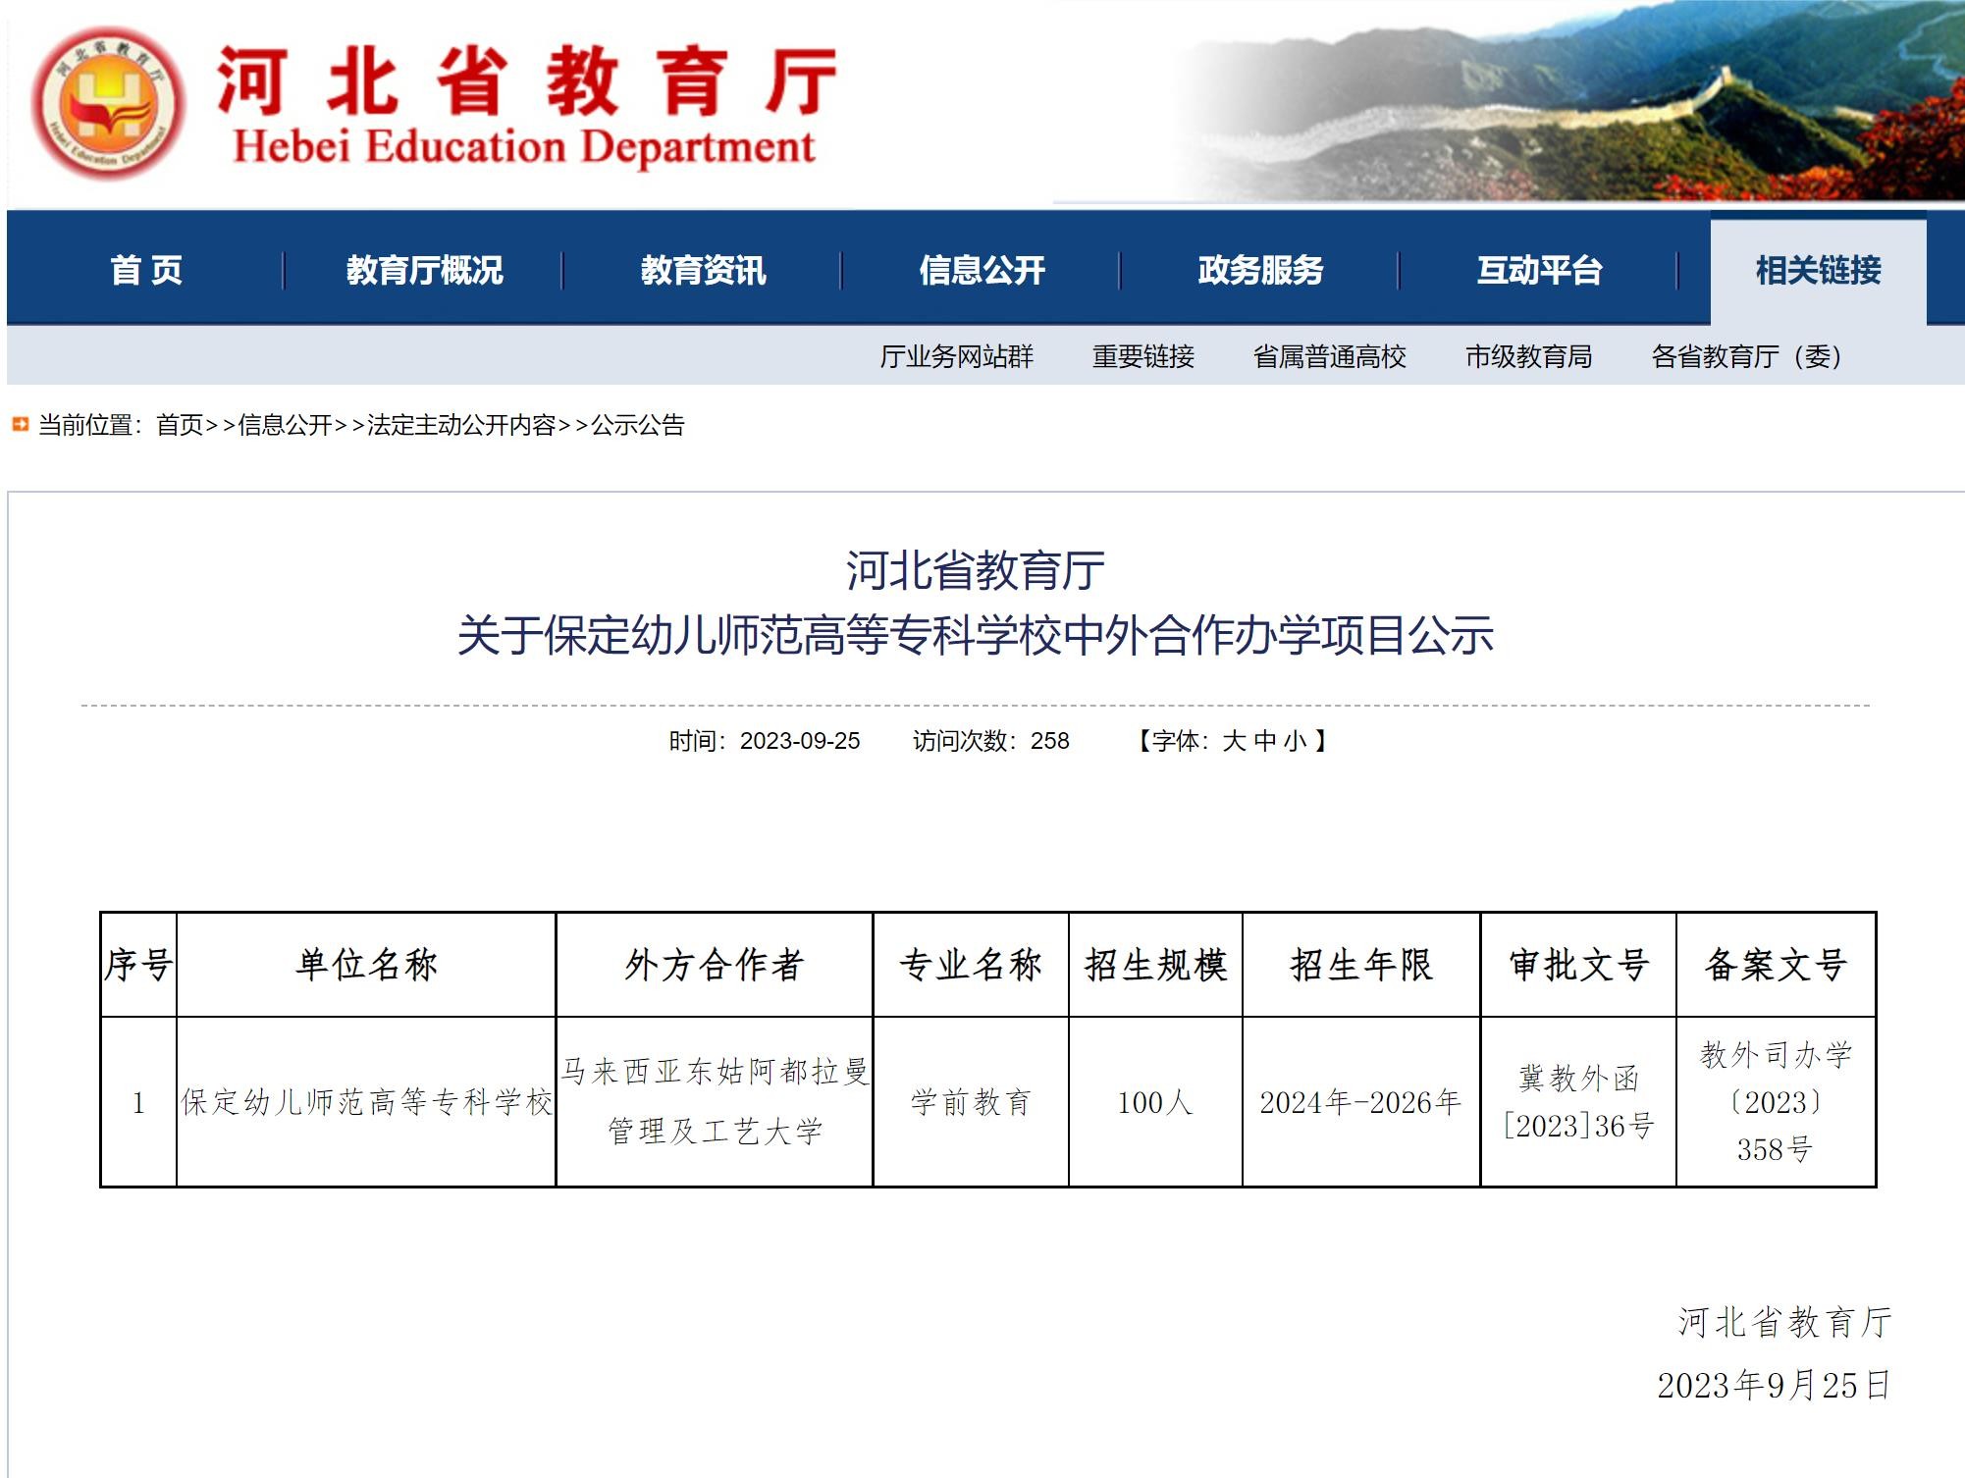This screenshot has height=1478, width=1965.
Task: Open the 市级教育局 link
Action: (x=1528, y=356)
